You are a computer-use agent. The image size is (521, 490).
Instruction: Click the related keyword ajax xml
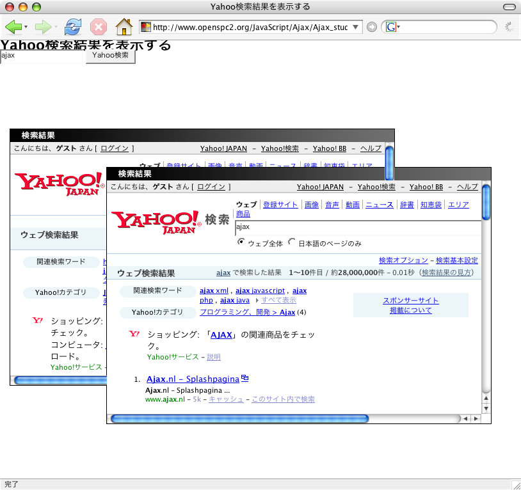pos(214,291)
